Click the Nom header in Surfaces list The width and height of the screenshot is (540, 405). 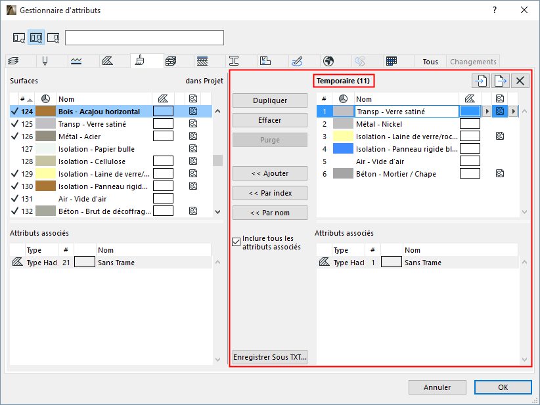coord(104,99)
